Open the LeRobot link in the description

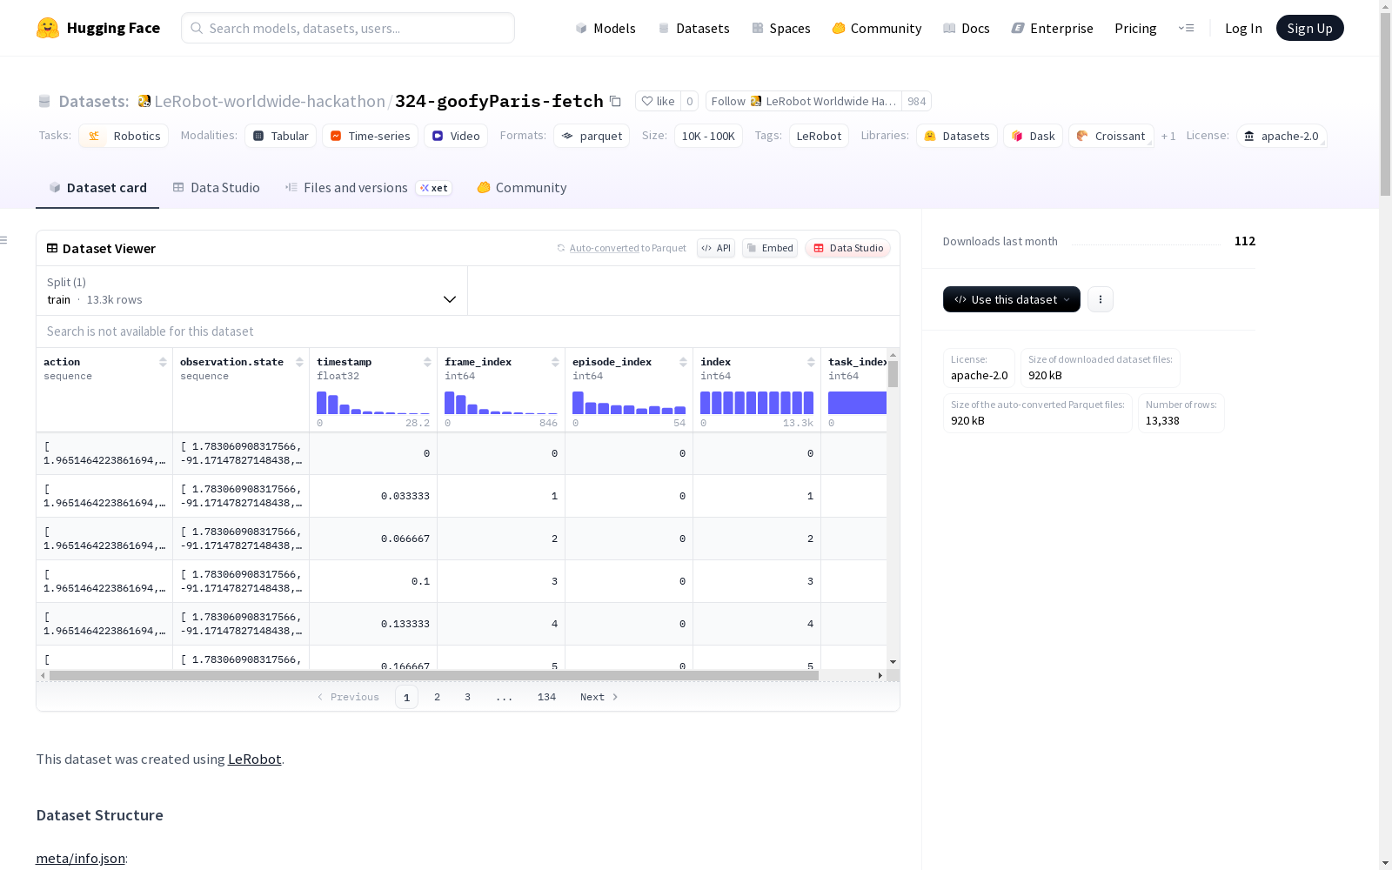click(254, 759)
